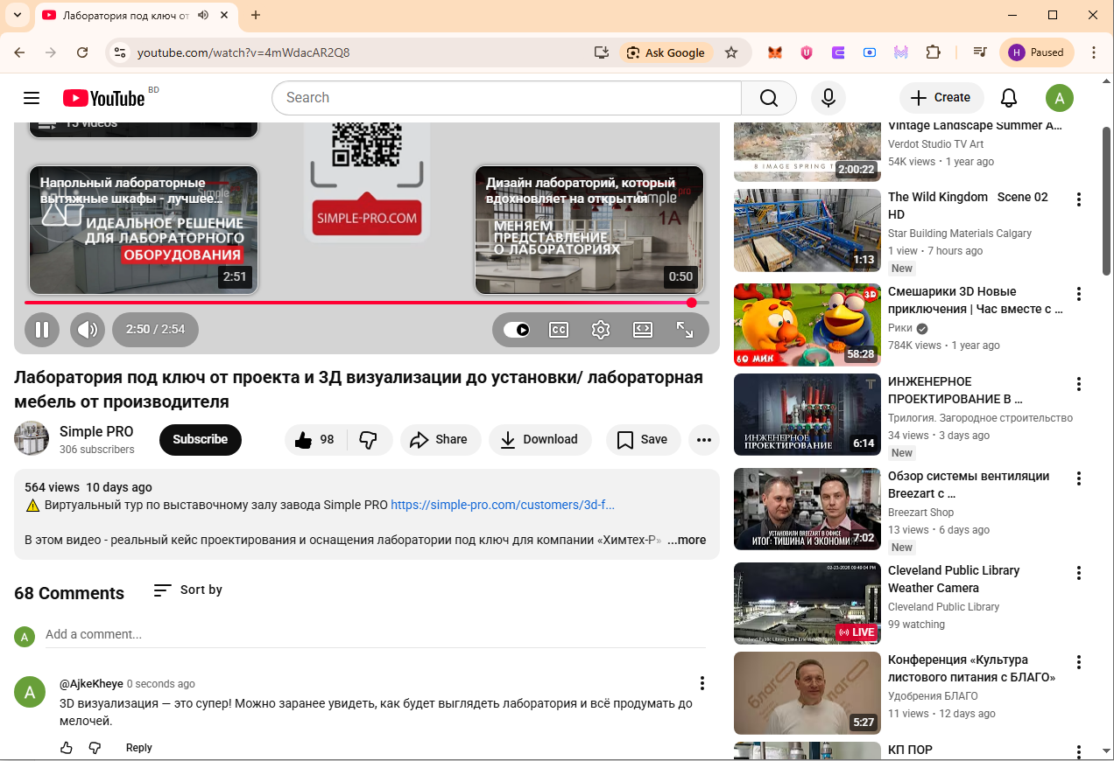Subscribe to Simple PRO
The image size is (1114, 761).
[200, 440]
